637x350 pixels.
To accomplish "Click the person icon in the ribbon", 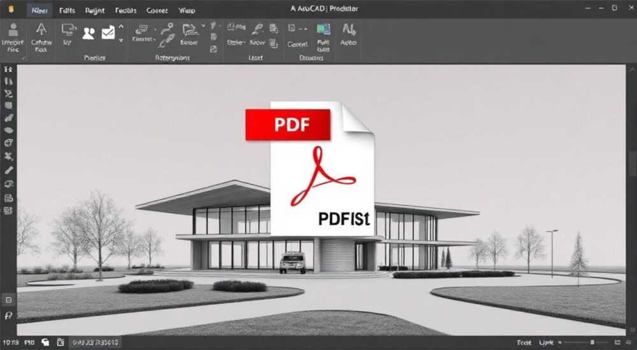I will (13, 31).
